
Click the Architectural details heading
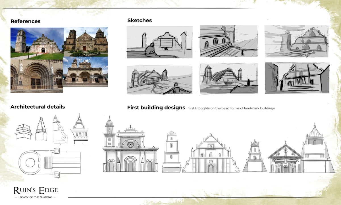[38, 107]
